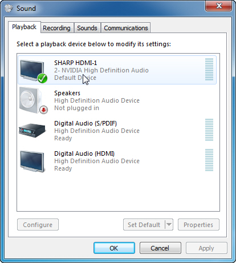Click the SHARP HDMI-1 volume level meter
Image resolution: width=236 pixels, height=263 pixels.
click(209, 70)
